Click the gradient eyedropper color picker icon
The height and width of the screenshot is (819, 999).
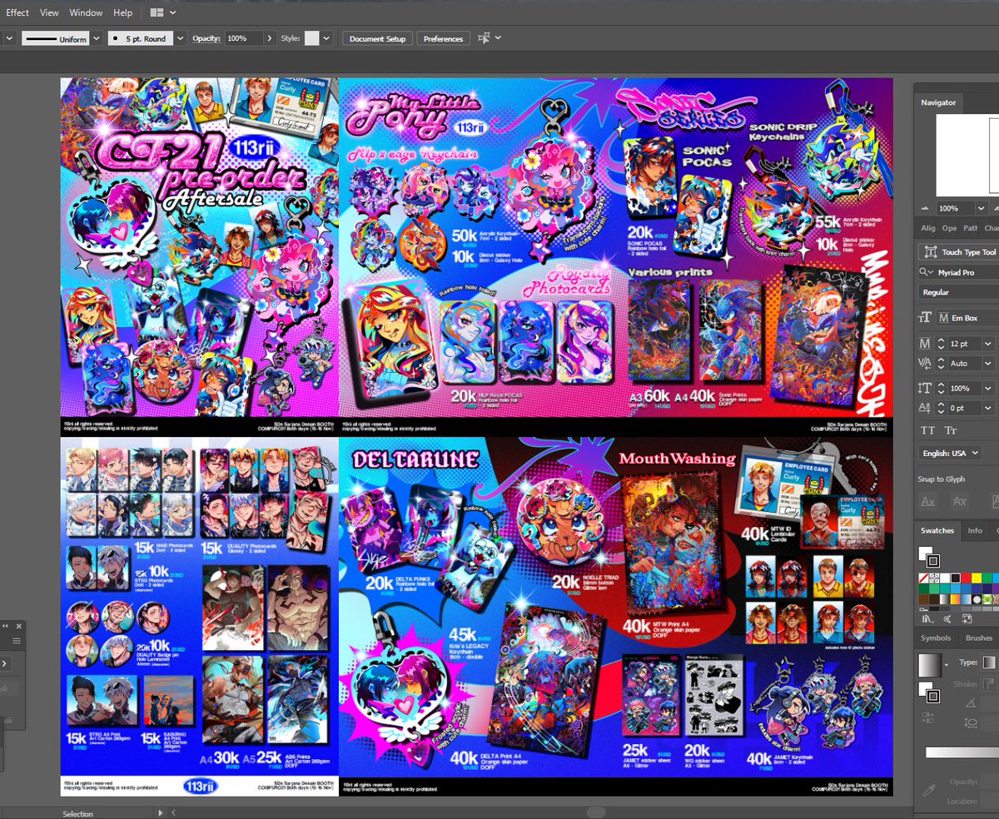pos(928,791)
